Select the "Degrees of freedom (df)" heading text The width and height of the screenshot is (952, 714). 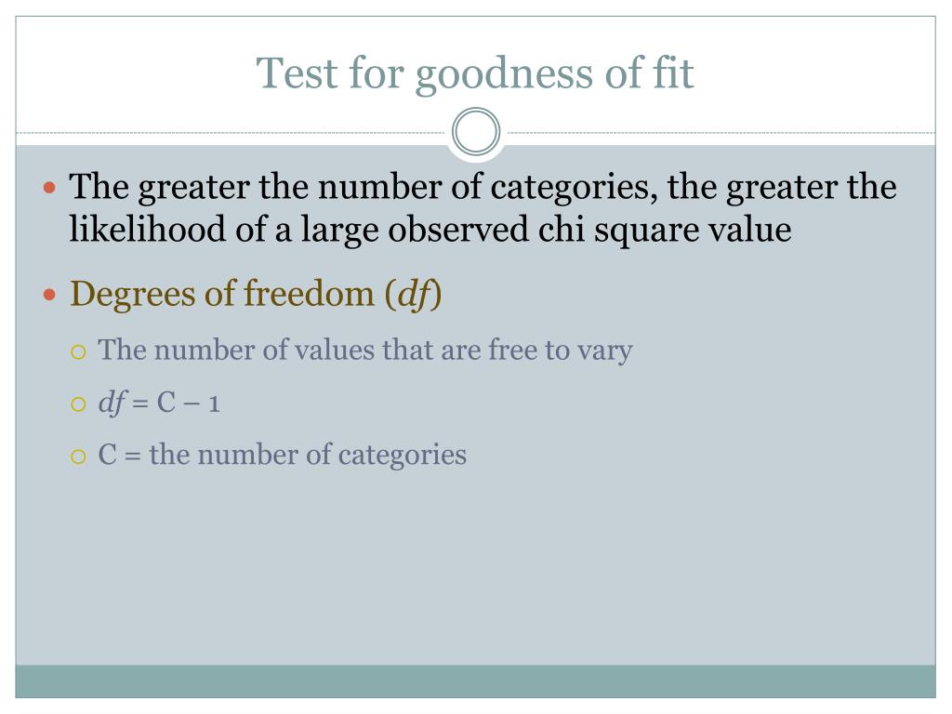pos(256,295)
